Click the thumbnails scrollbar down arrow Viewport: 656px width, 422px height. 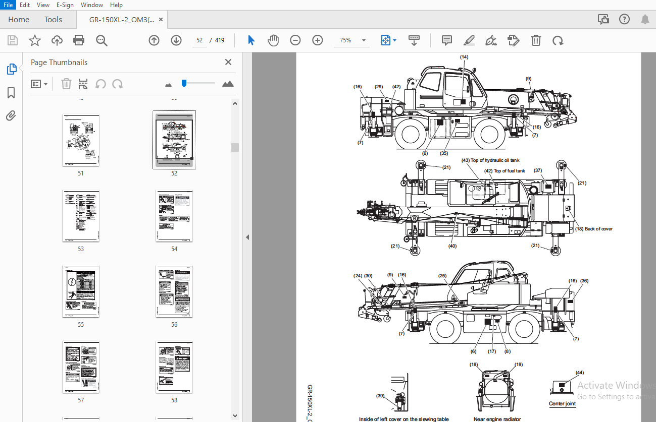pyautogui.click(x=235, y=415)
